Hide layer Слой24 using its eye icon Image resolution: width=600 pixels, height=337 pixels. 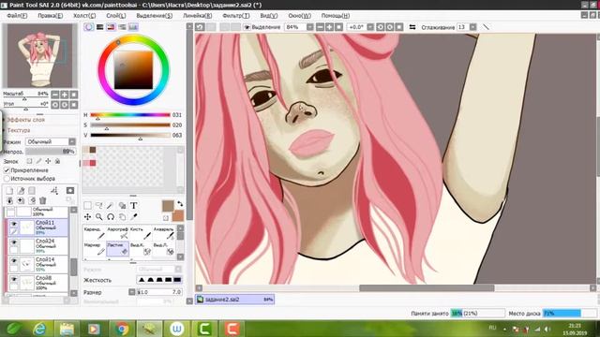click(x=14, y=242)
